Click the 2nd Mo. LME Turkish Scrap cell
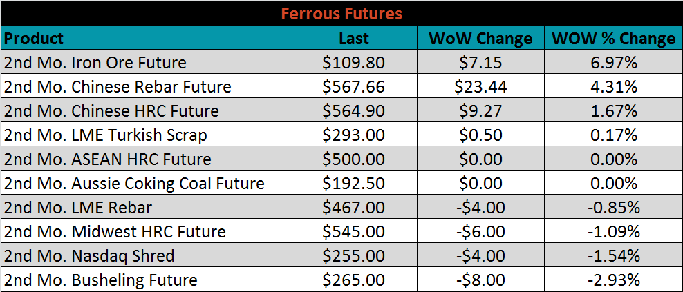Screen dimensions: 683x292 [x=106, y=135]
